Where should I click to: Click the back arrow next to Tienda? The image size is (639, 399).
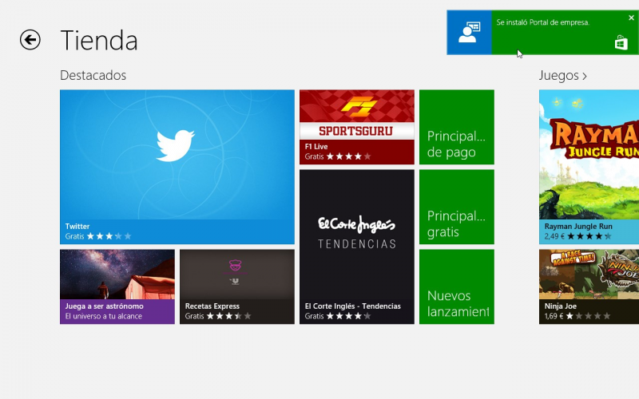click(30, 40)
